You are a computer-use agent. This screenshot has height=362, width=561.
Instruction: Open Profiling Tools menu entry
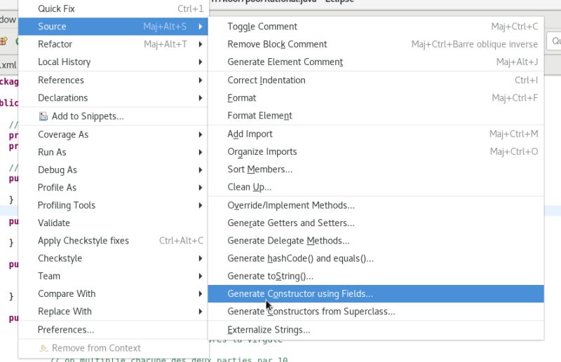(x=113, y=205)
